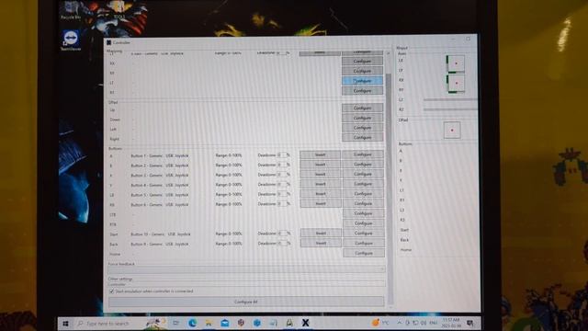Click Configure for DPad Left
The height and width of the screenshot is (331, 588).
362,128
